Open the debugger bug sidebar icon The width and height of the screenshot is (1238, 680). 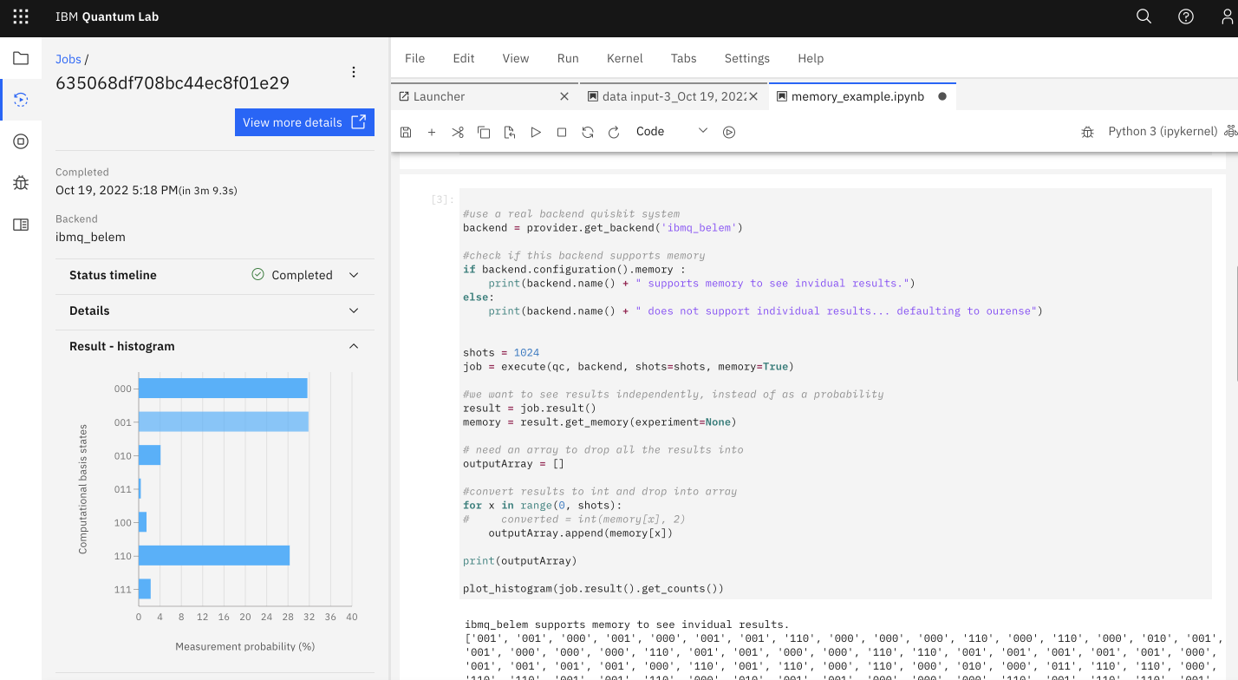click(21, 183)
